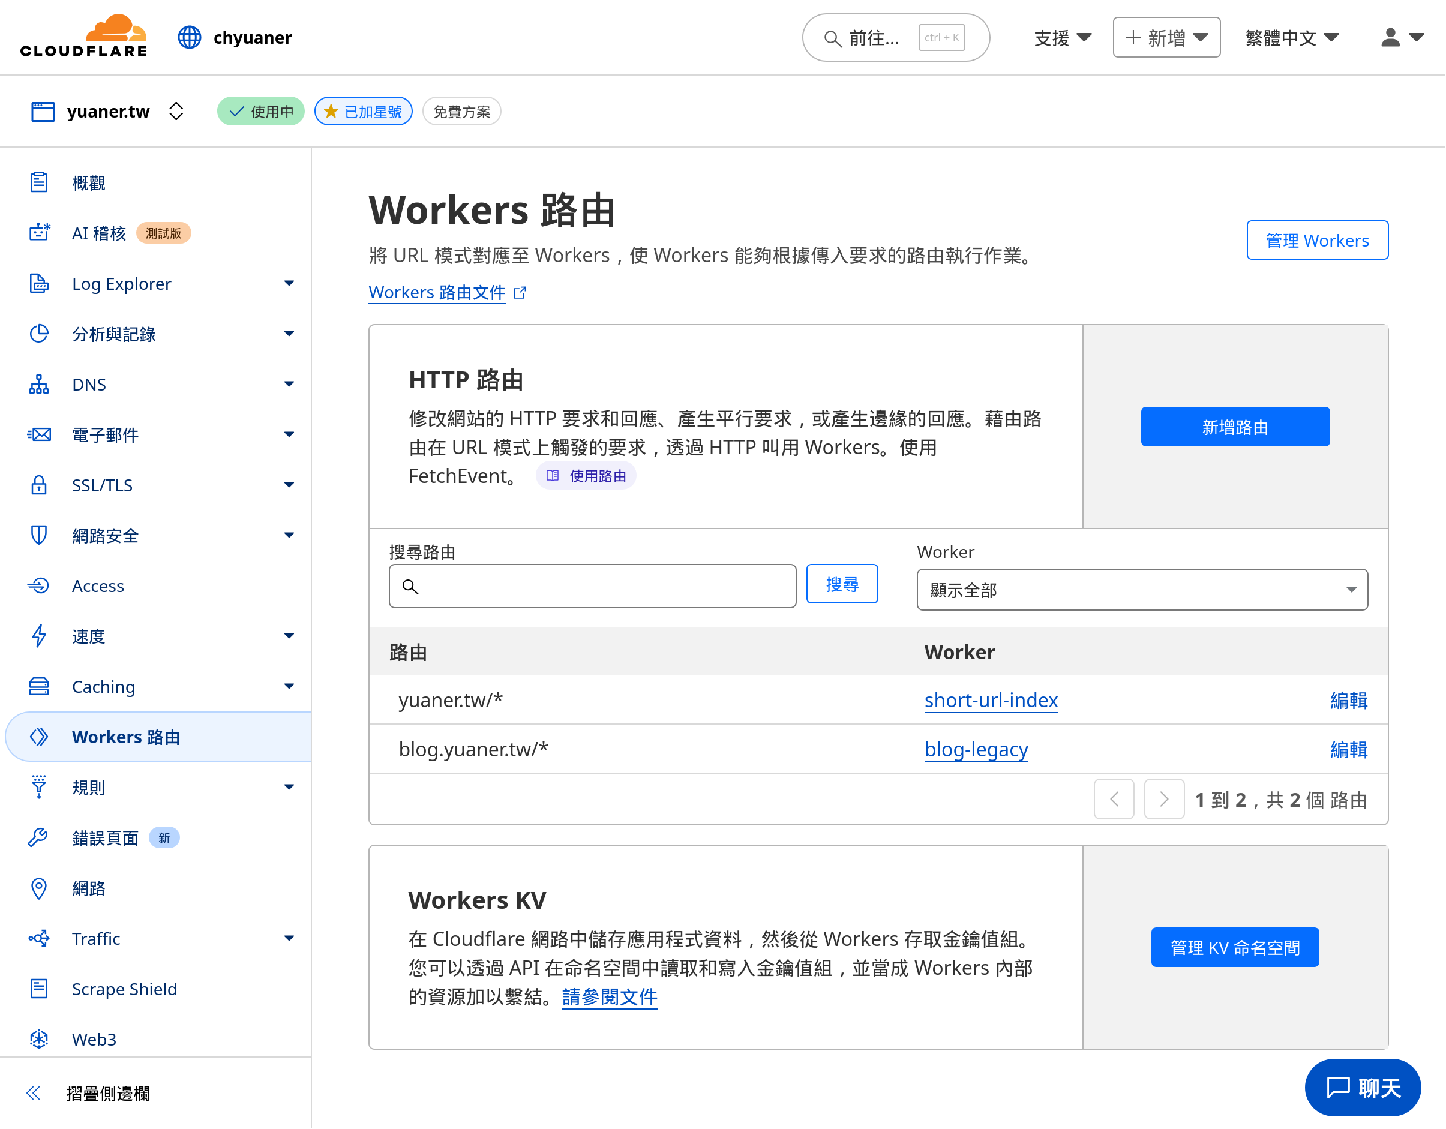Open the 繁體中文 language dropdown
This screenshot has height=1129, width=1446.
pos(1292,38)
